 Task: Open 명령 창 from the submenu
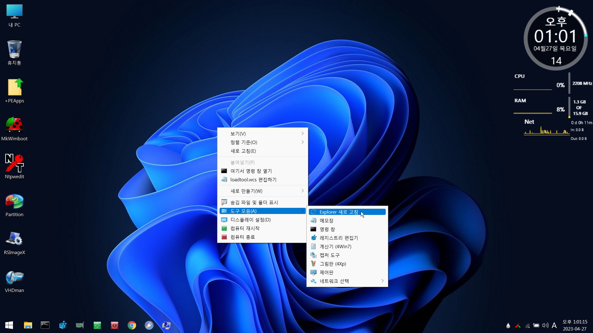[347, 229]
